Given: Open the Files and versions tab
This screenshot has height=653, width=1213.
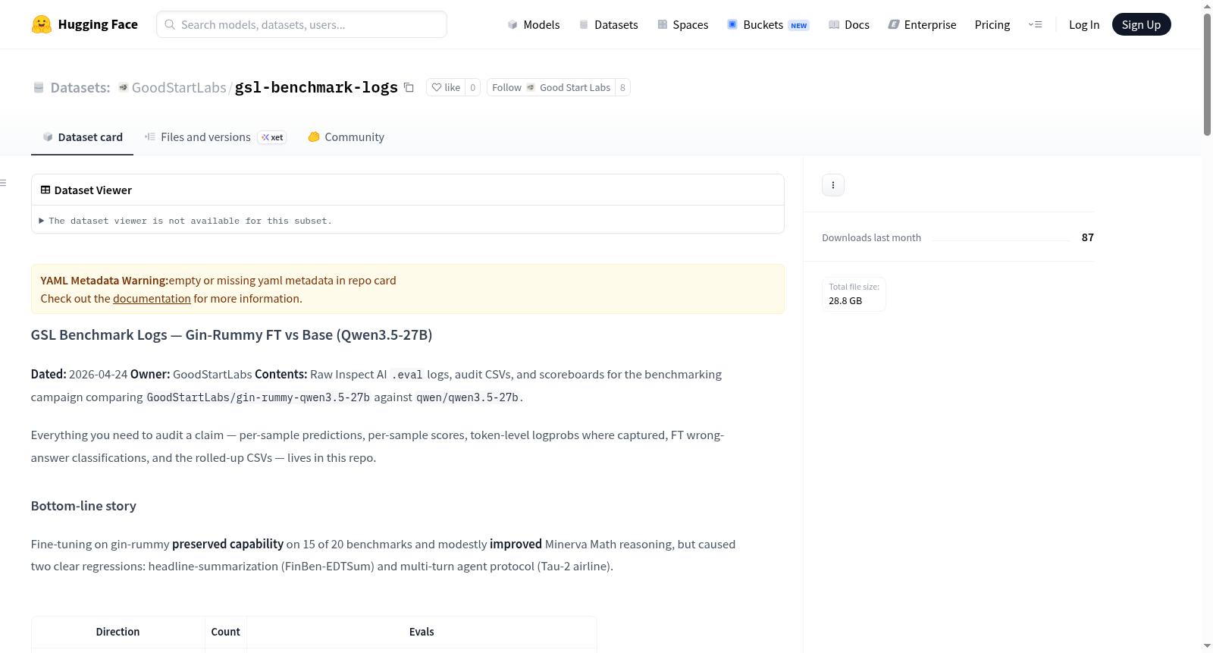Looking at the screenshot, I should (x=215, y=137).
